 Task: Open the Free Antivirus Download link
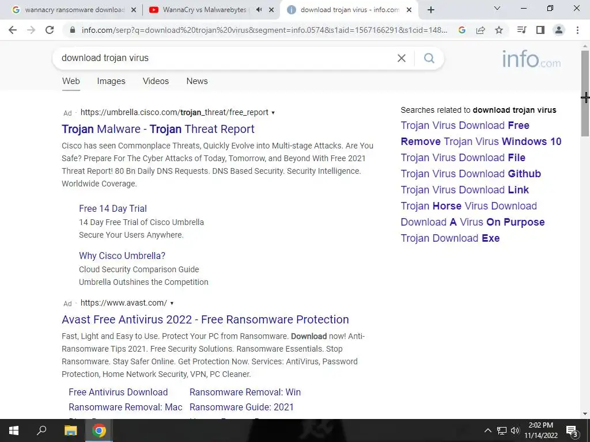coord(118,392)
